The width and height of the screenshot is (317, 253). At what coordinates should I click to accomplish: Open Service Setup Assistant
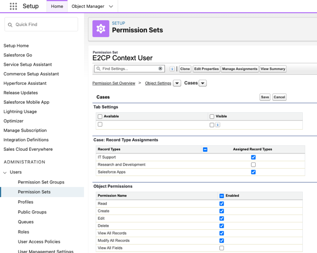point(27,64)
